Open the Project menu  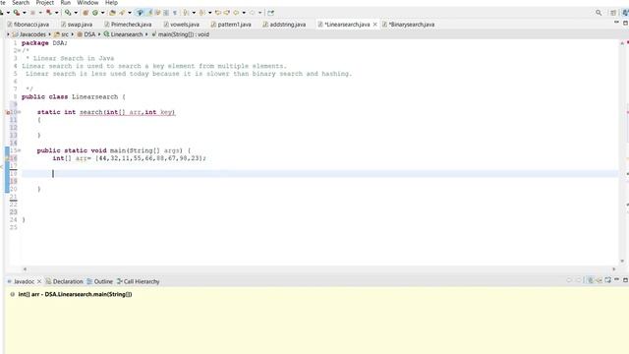tap(44, 2)
